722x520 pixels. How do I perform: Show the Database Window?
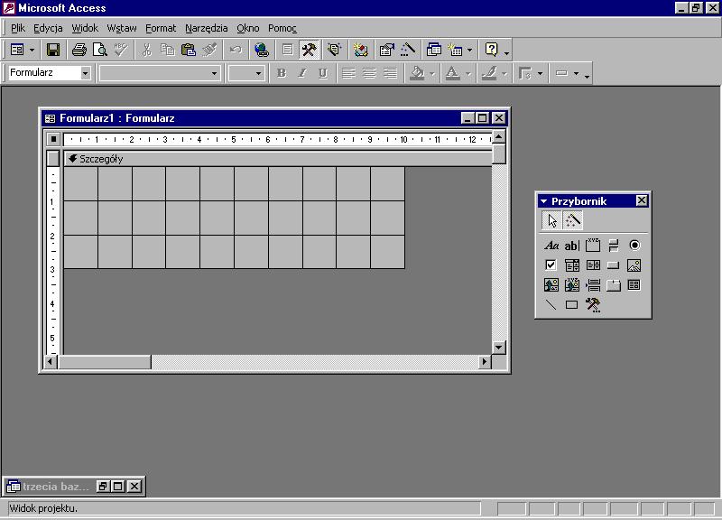[x=434, y=50]
